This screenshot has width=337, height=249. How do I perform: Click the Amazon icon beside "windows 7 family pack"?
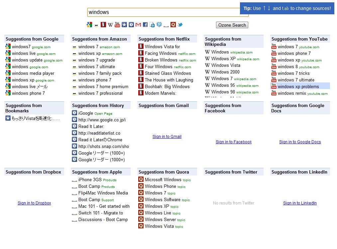pos(74,74)
